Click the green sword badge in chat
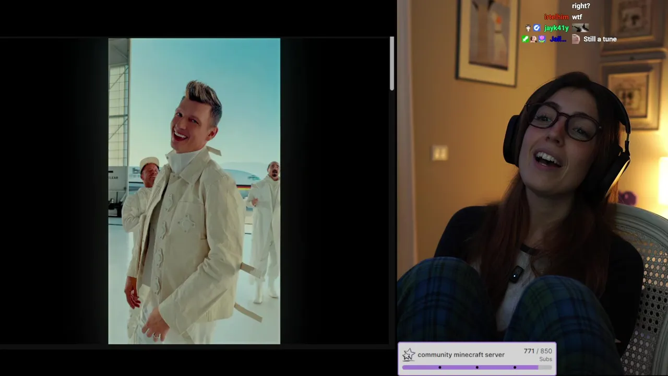The width and height of the screenshot is (668, 376). 526,39
